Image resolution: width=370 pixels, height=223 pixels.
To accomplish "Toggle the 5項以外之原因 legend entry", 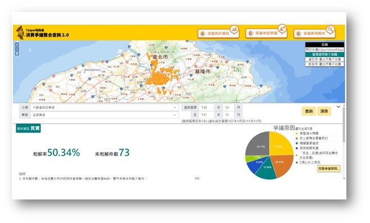I will coord(308,162).
